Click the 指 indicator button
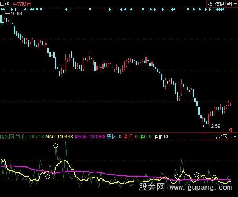 (x=210, y=4)
